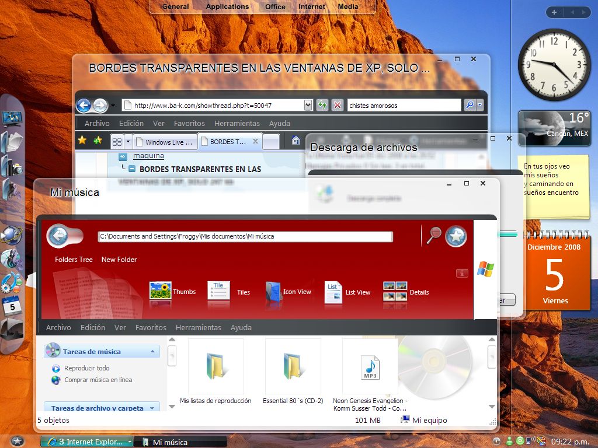Go forward in the Internet Explorer window
Image resolution: width=598 pixels, height=448 pixels.
click(x=100, y=106)
